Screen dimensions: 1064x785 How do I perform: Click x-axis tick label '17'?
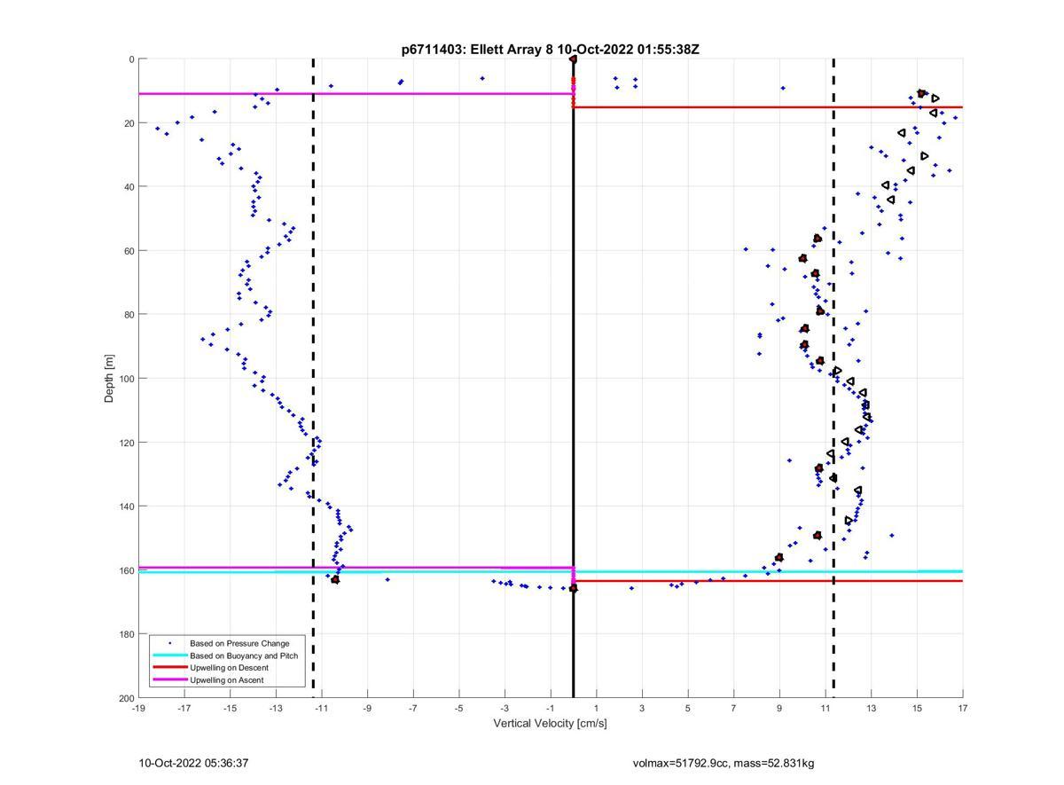point(963,708)
